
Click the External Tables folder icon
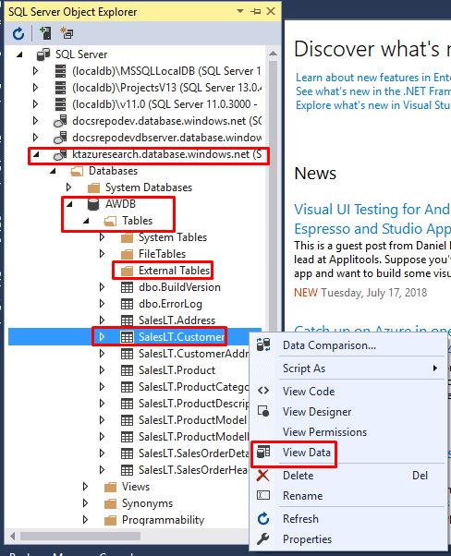coord(127,271)
